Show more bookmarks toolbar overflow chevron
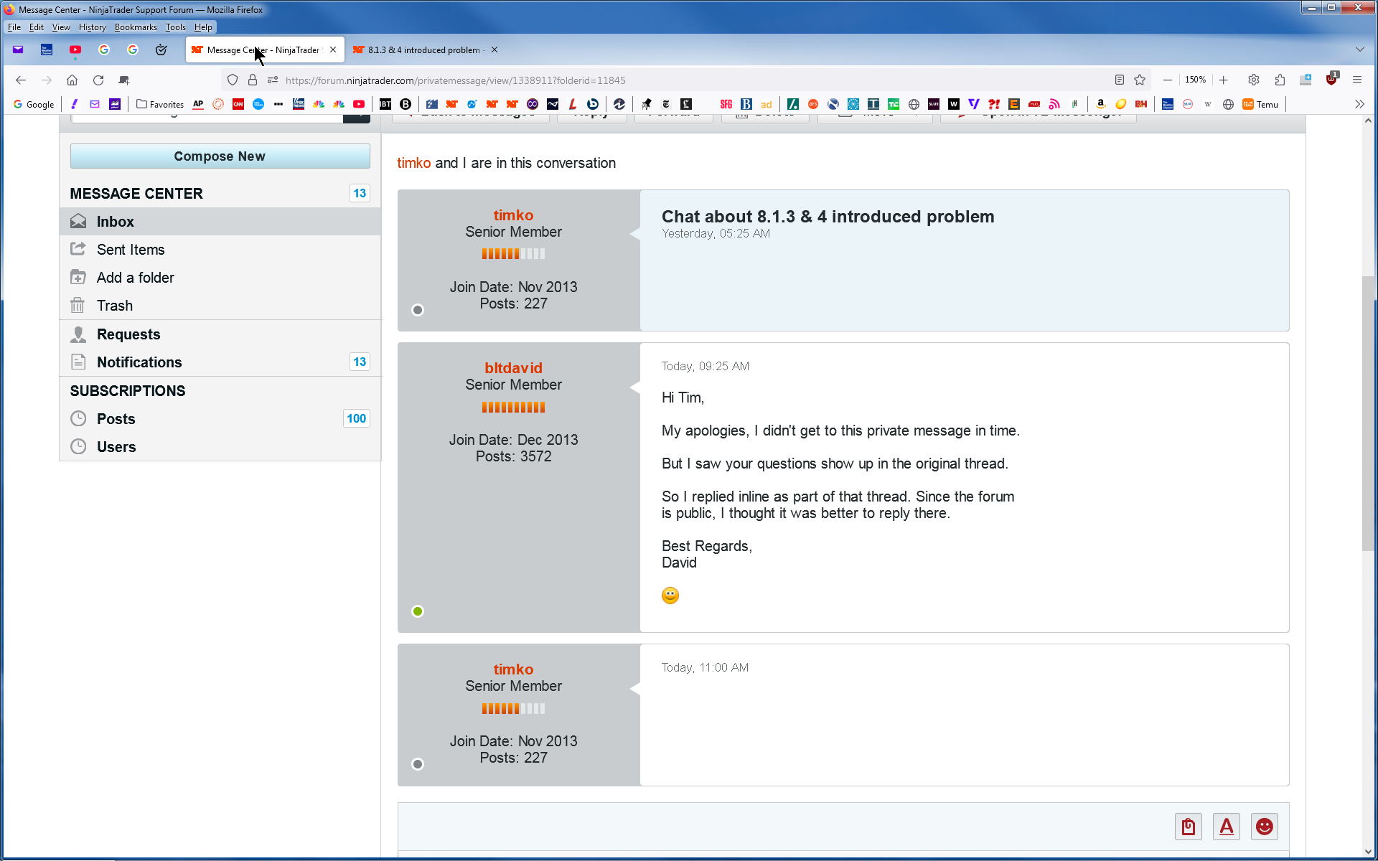This screenshot has width=1378, height=861. click(x=1359, y=104)
